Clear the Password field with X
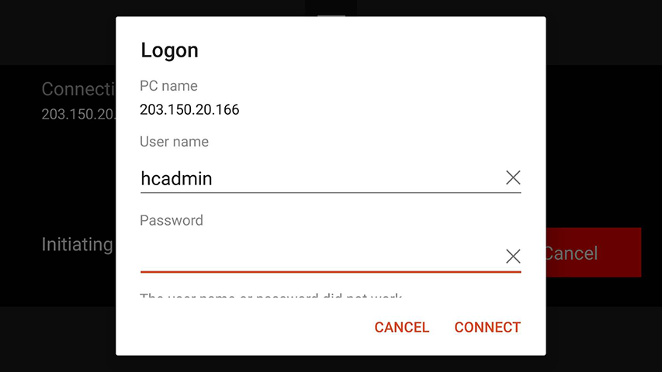Image resolution: width=662 pixels, height=372 pixels. click(x=513, y=256)
